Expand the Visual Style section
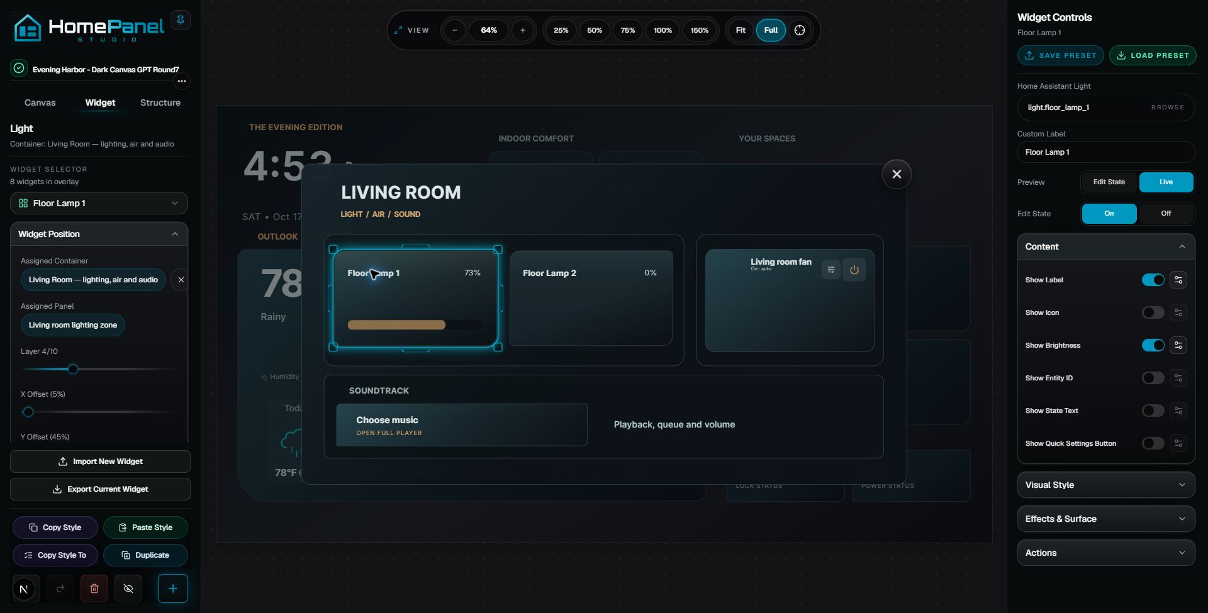The width and height of the screenshot is (1208, 613). (1106, 485)
